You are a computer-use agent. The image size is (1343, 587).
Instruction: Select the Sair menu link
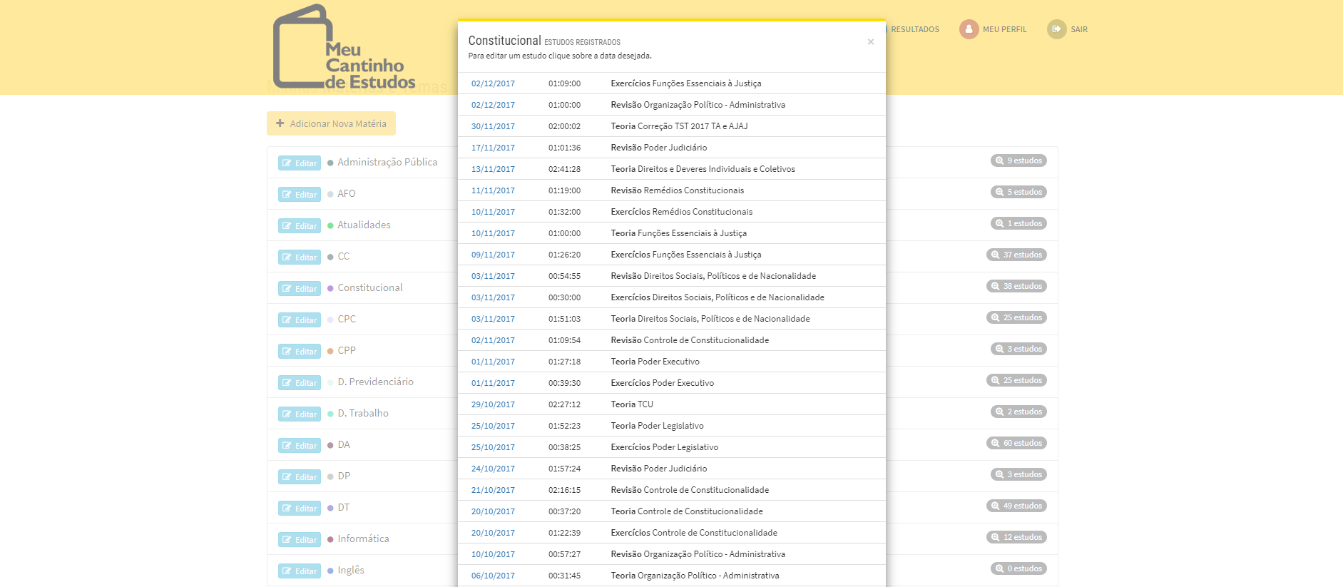point(1078,29)
